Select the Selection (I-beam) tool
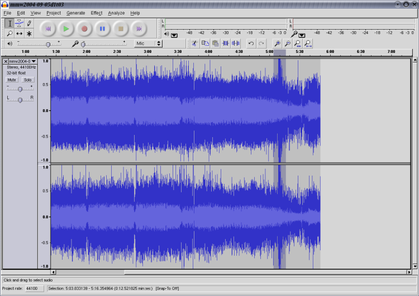The height and width of the screenshot is (296, 419). click(9, 23)
